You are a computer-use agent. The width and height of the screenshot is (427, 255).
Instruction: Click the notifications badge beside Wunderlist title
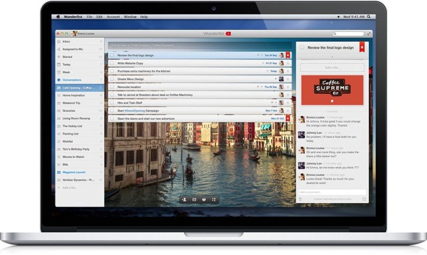click(228, 34)
